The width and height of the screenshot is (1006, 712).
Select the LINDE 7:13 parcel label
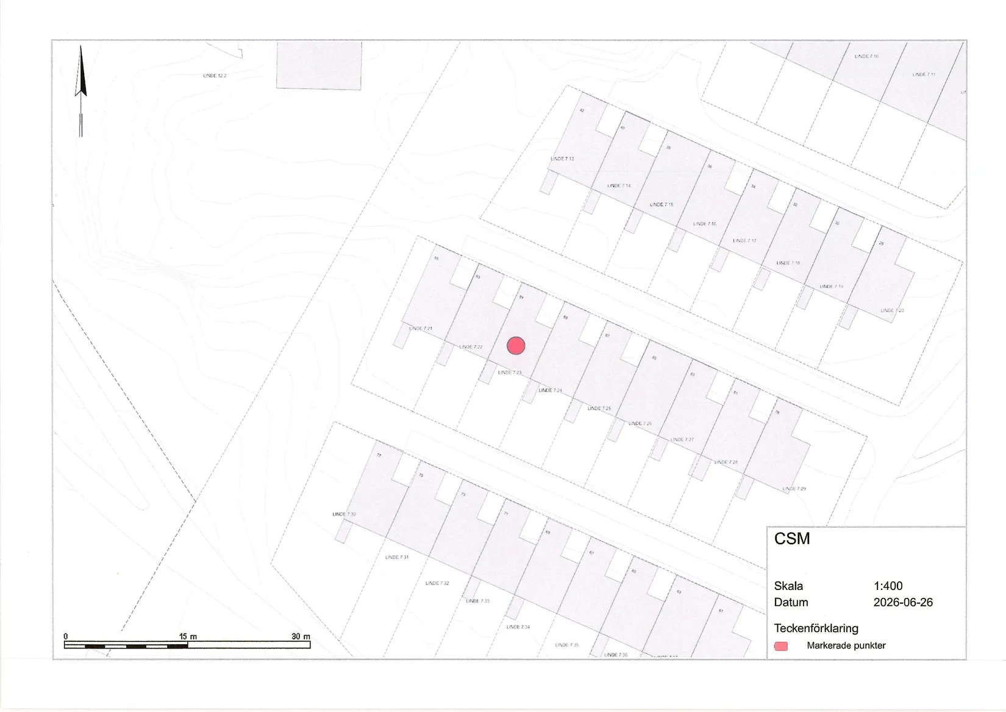click(x=562, y=159)
